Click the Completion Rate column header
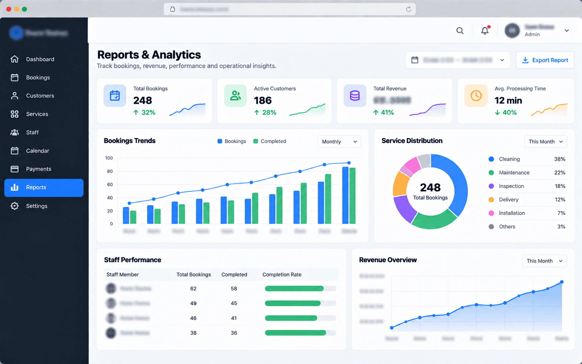Viewport: 582px width, 364px height. tap(282, 274)
